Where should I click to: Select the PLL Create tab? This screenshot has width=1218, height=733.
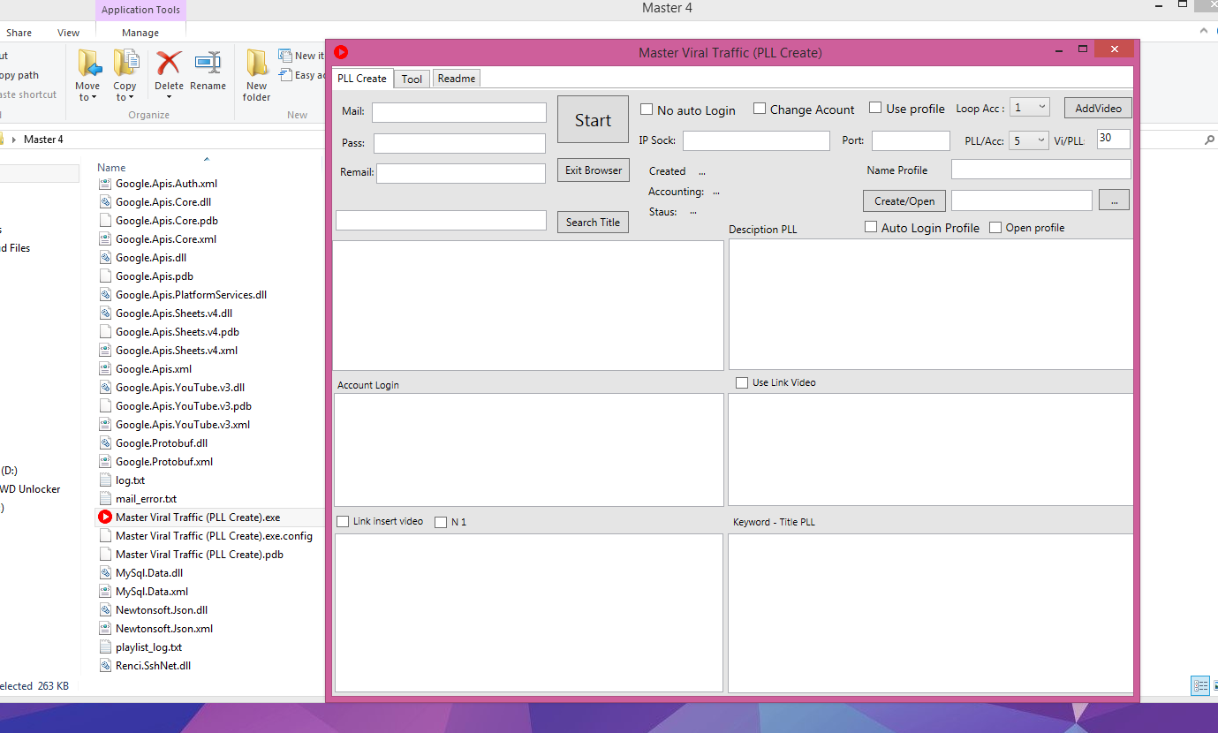click(x=362, y=78)
